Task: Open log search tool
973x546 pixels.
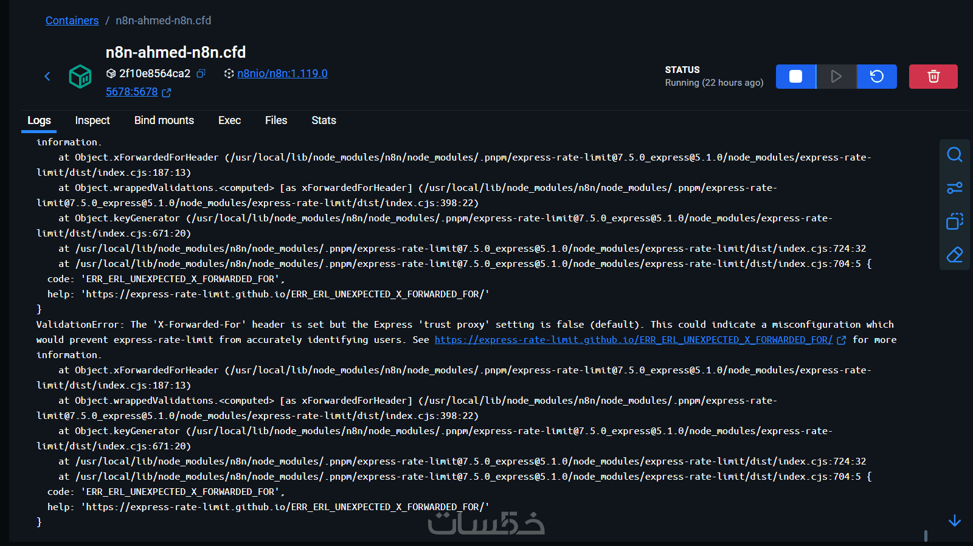Action: point(955,154)
